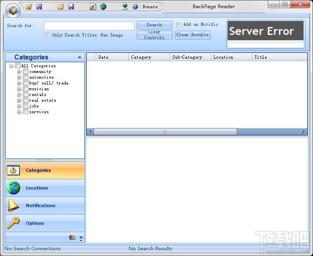Click the small users icon in navigation footer
Viewport: 313px width, 256px height.
[x=72, y=237]
